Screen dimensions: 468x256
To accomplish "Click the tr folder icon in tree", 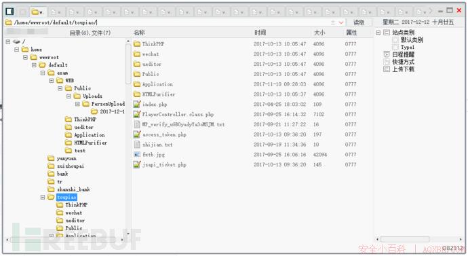I will pos(51,181).
